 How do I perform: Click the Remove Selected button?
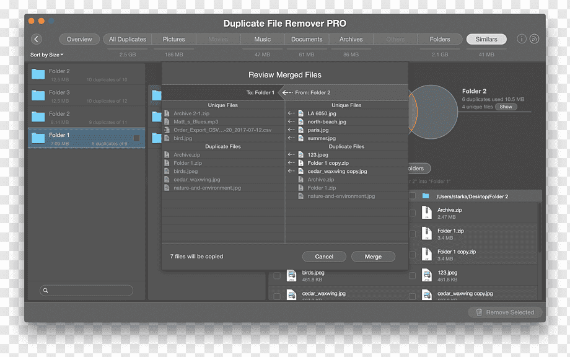click(506, 312)
